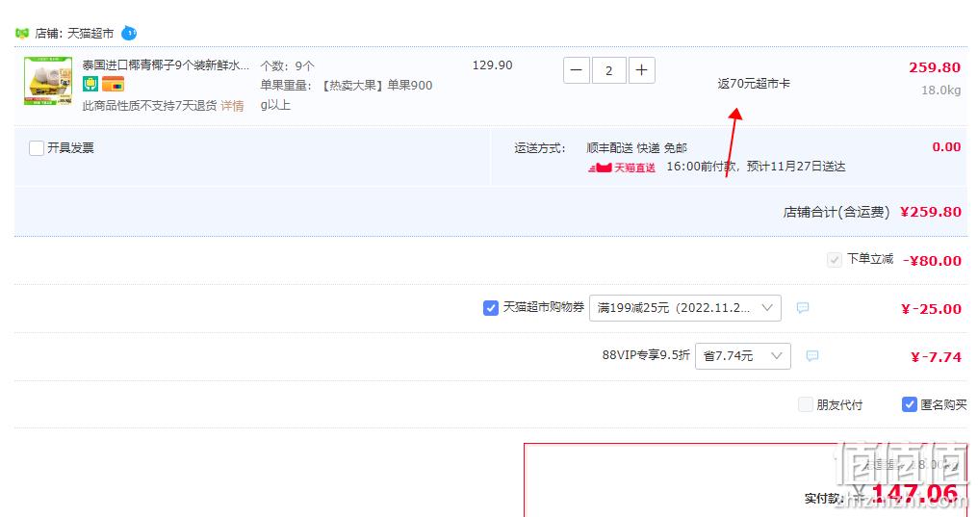Open the blue Wangwang chat icon

128,33
